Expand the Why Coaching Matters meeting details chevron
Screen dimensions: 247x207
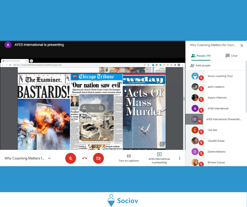pos(49,158)
